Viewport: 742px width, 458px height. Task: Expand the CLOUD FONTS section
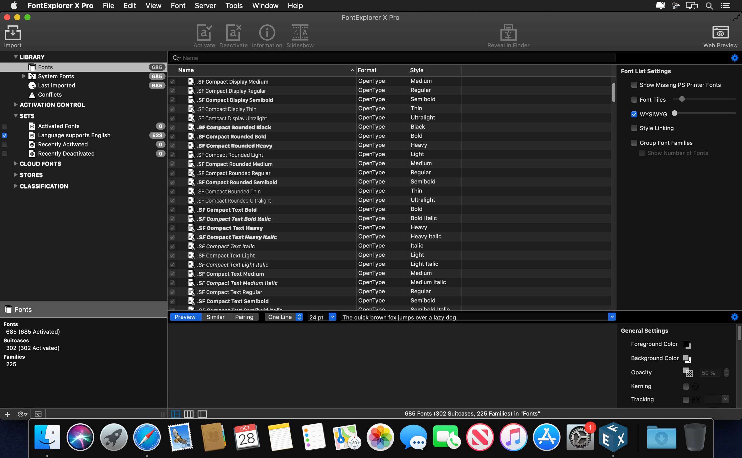click(15, 164)
